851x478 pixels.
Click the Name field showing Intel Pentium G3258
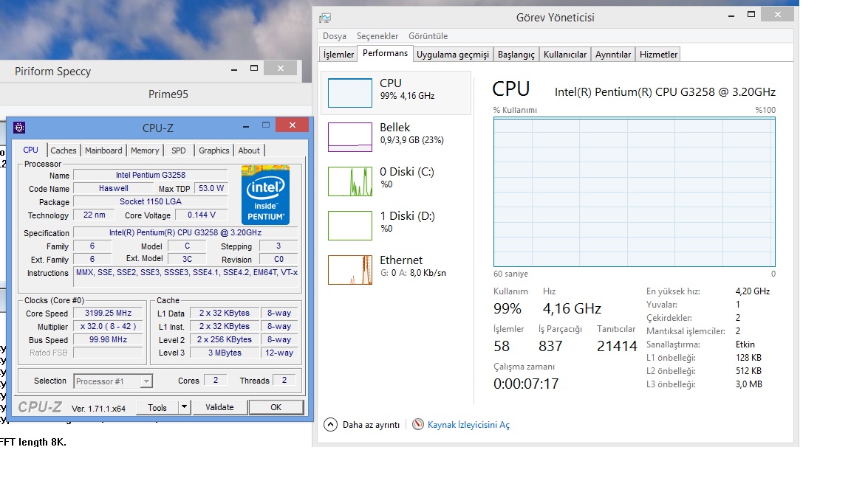pyautogui.click(x=151, y=175)
